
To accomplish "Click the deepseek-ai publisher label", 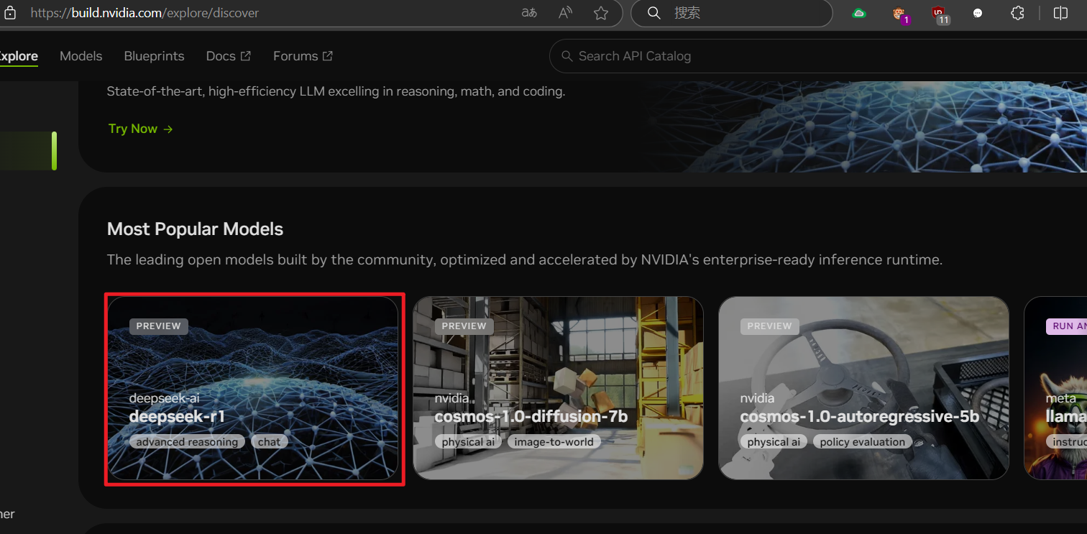I will 165,398.
